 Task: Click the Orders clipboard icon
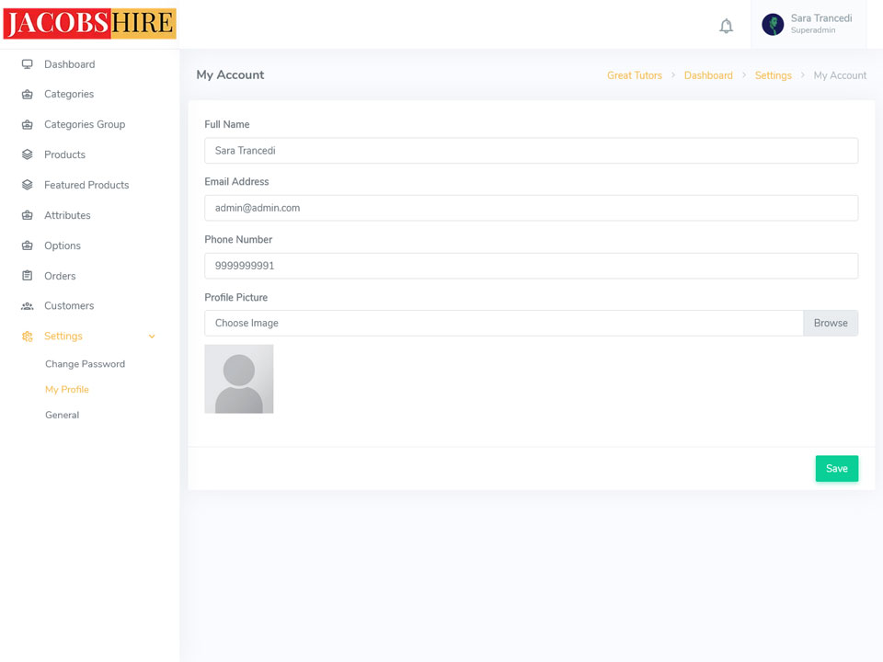click(27, 276)
